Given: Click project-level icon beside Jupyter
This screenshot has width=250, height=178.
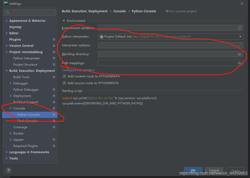Looking at the screenshot, I should 54,140.
